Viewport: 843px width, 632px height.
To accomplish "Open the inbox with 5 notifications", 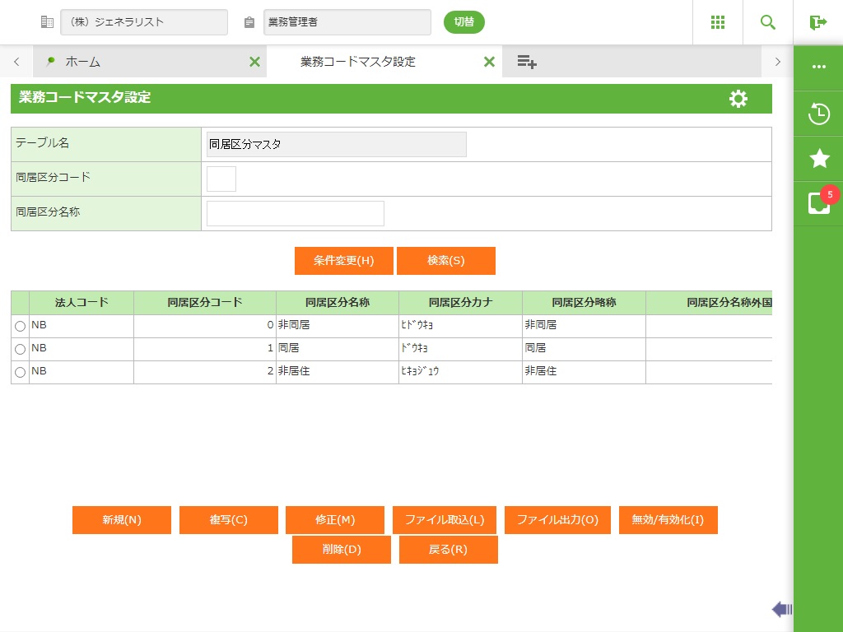I will (818, 203).
